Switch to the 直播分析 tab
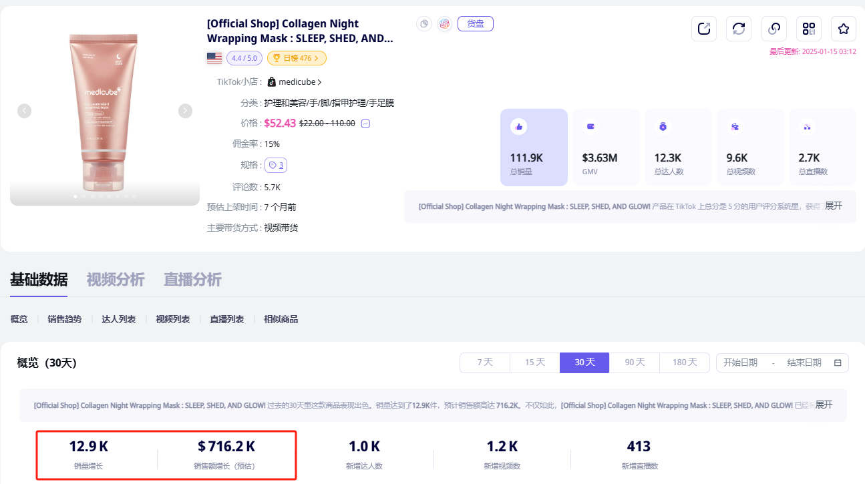 (192, 280)
